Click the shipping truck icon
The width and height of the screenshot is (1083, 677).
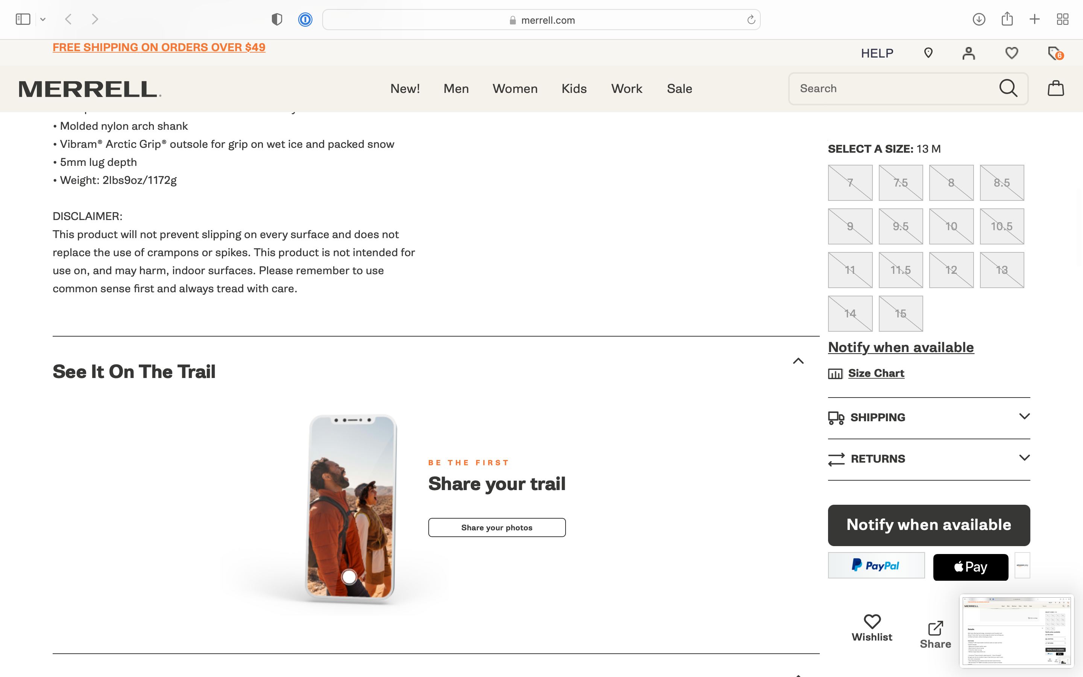836,418
